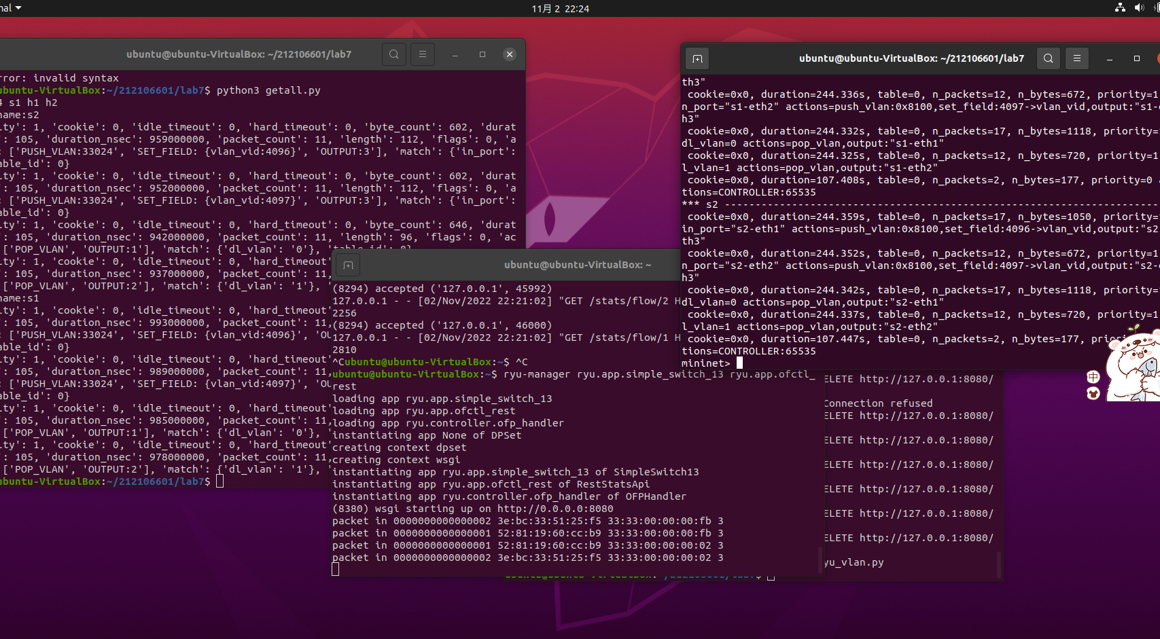Add a new tab in the right mininet terminal

[697, 58]
